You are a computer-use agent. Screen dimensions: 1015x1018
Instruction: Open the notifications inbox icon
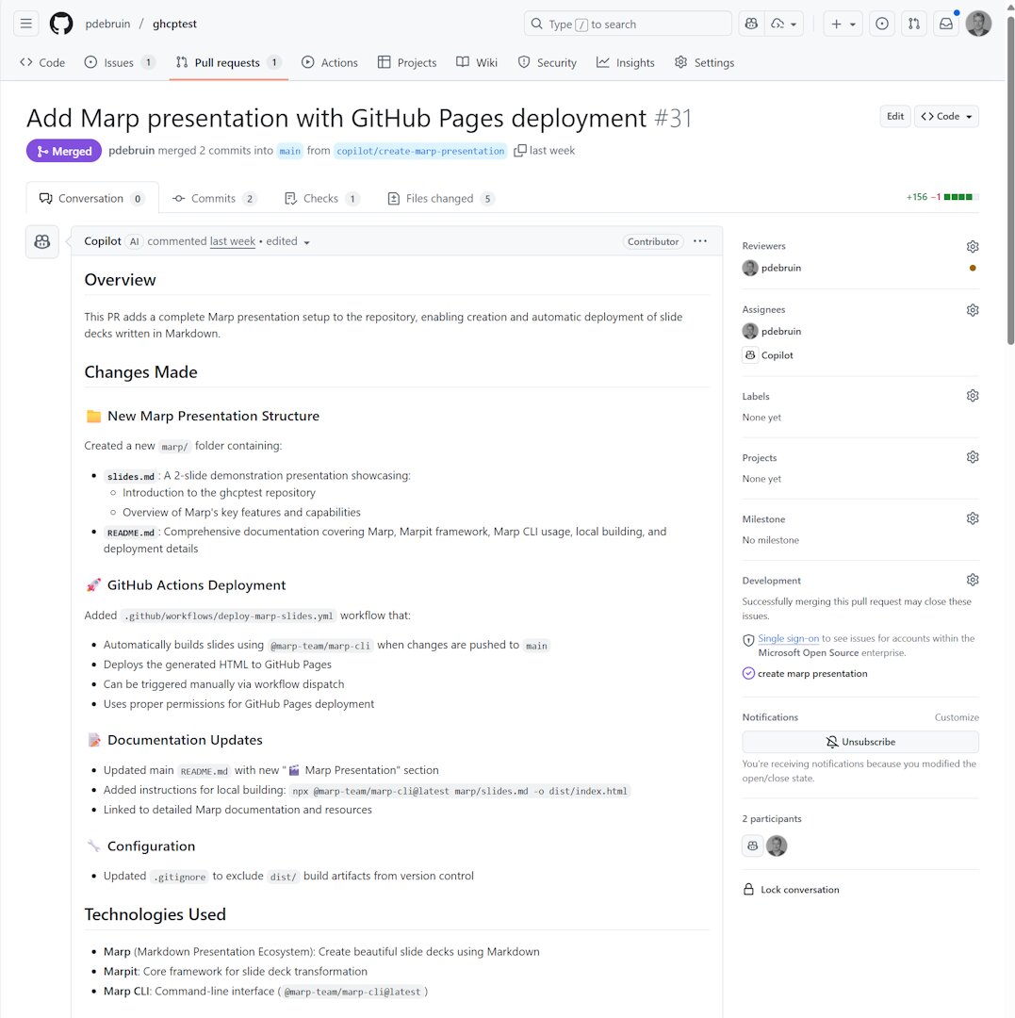coord(946,23)
